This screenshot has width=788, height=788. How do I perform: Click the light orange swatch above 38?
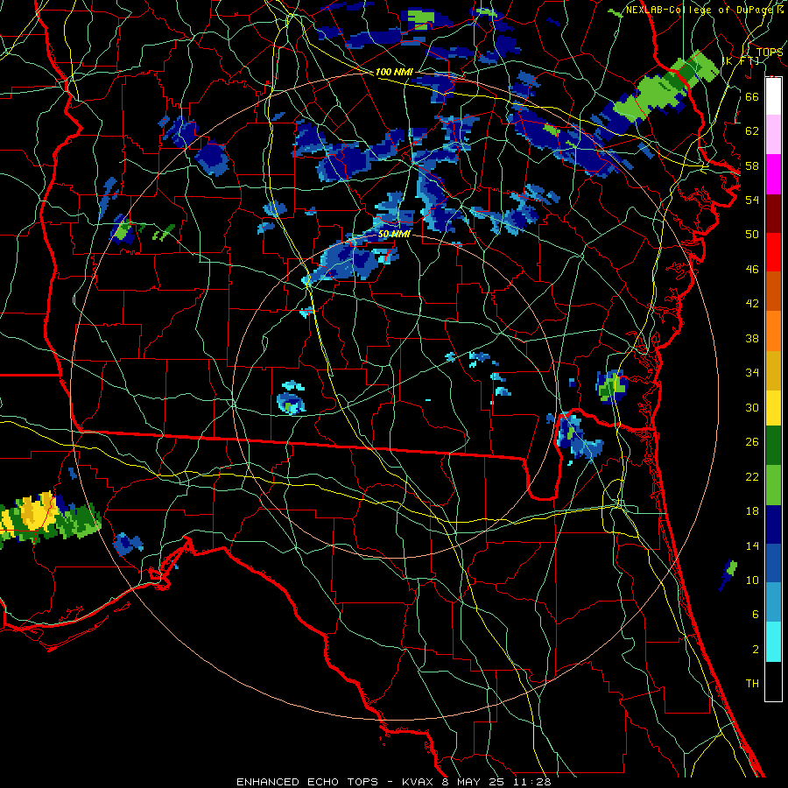click(773, 331)
